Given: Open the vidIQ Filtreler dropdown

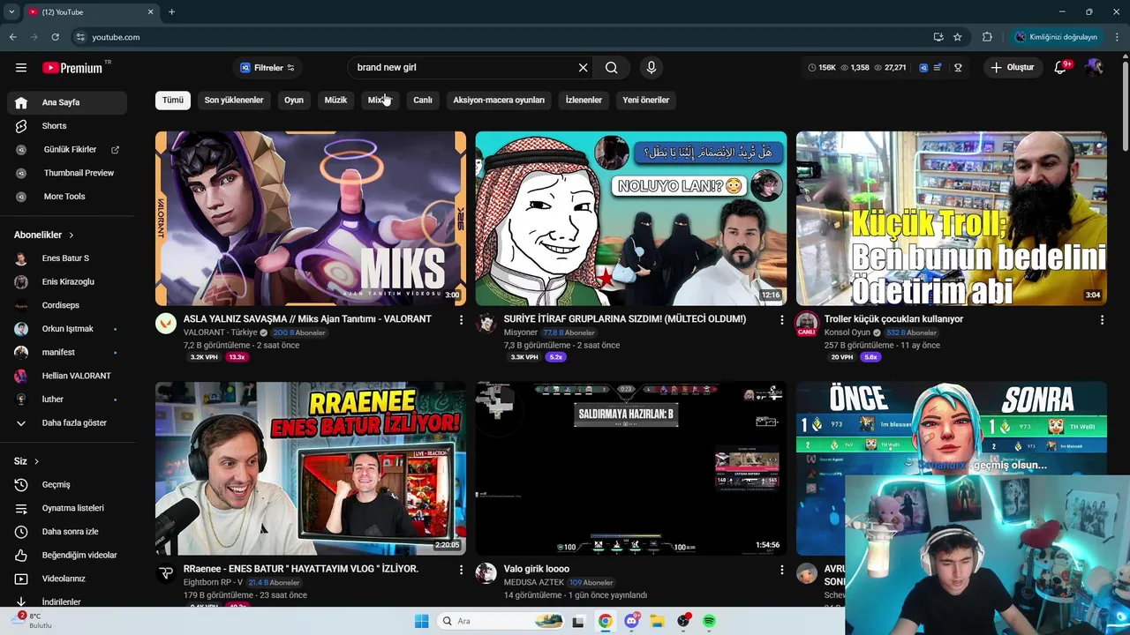Looking at the screenshot, I should (267, 68).
